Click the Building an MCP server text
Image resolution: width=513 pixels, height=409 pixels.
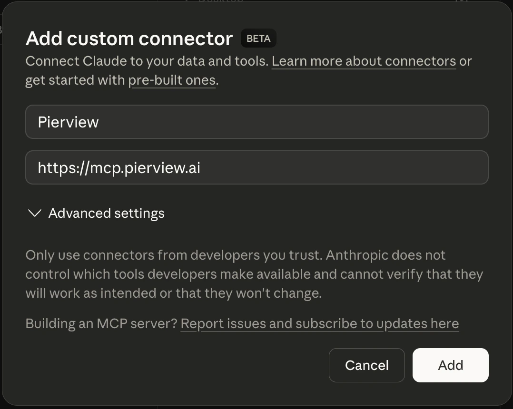[101, 323]
